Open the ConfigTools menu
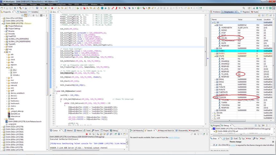The height and width of the screenshot is (155, 276). (61, 4)
